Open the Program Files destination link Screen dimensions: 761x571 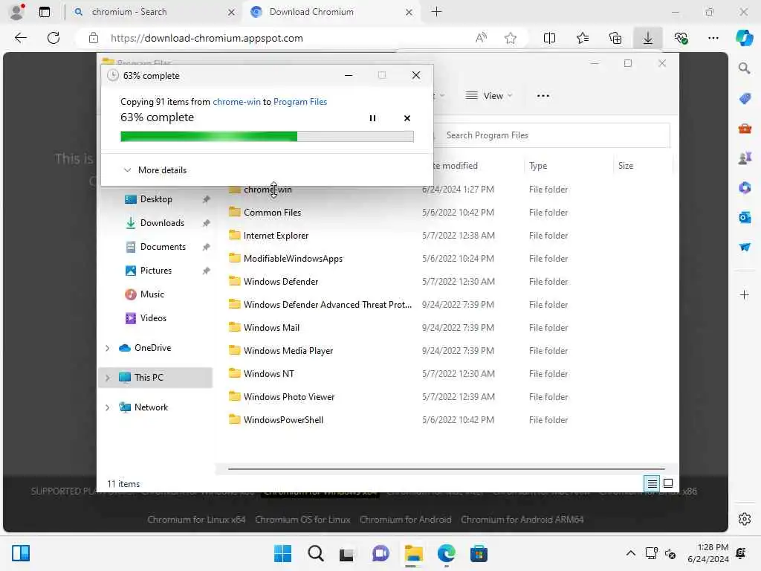(x=300, y=101)
